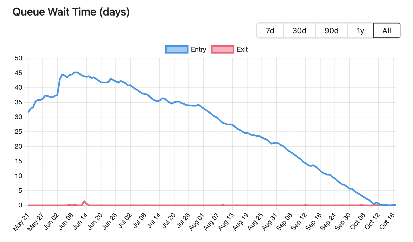This screenshot has height=242, width=413.
Task: Toggle the Exit series label
Action: pos(242,49)
